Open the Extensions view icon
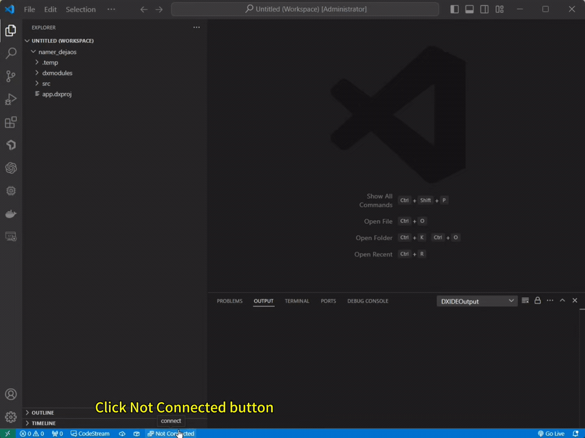The image size is (585, 438). 11,122
